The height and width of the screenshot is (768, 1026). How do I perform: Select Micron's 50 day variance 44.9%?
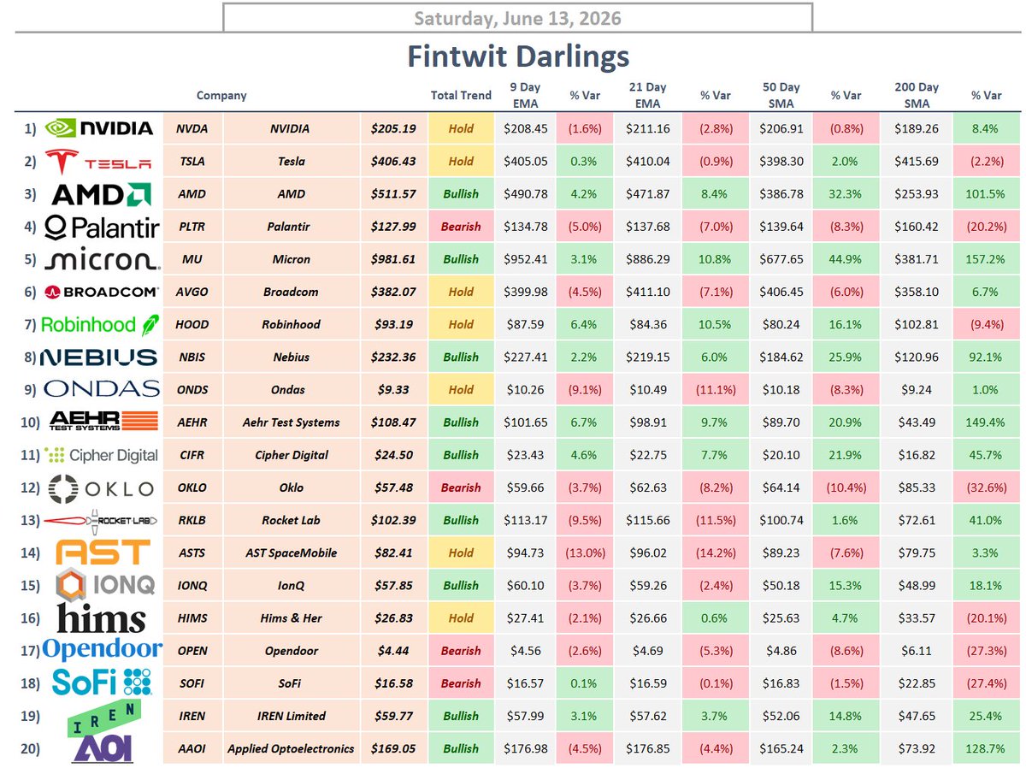[x=845, y=259]
